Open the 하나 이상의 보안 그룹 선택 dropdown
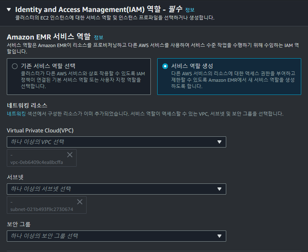The image size is (308, 252). coord(116,236)
